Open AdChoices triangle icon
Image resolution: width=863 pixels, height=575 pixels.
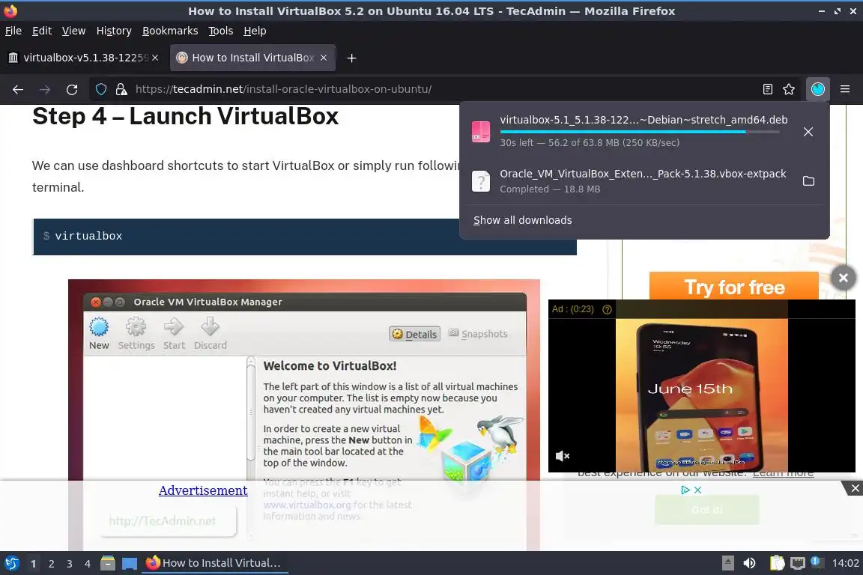tap(685, 490)
